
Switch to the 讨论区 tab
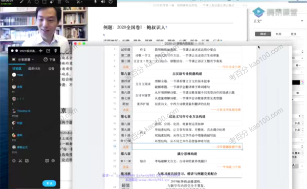(17, 69)
